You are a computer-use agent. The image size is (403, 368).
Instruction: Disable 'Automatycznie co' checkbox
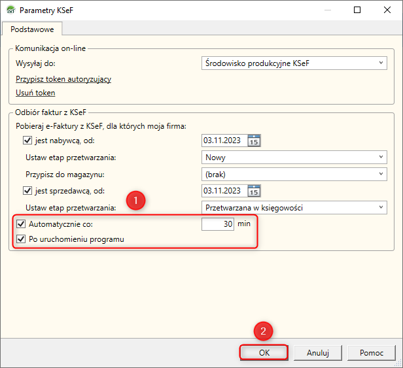click(x=21, y=224)
